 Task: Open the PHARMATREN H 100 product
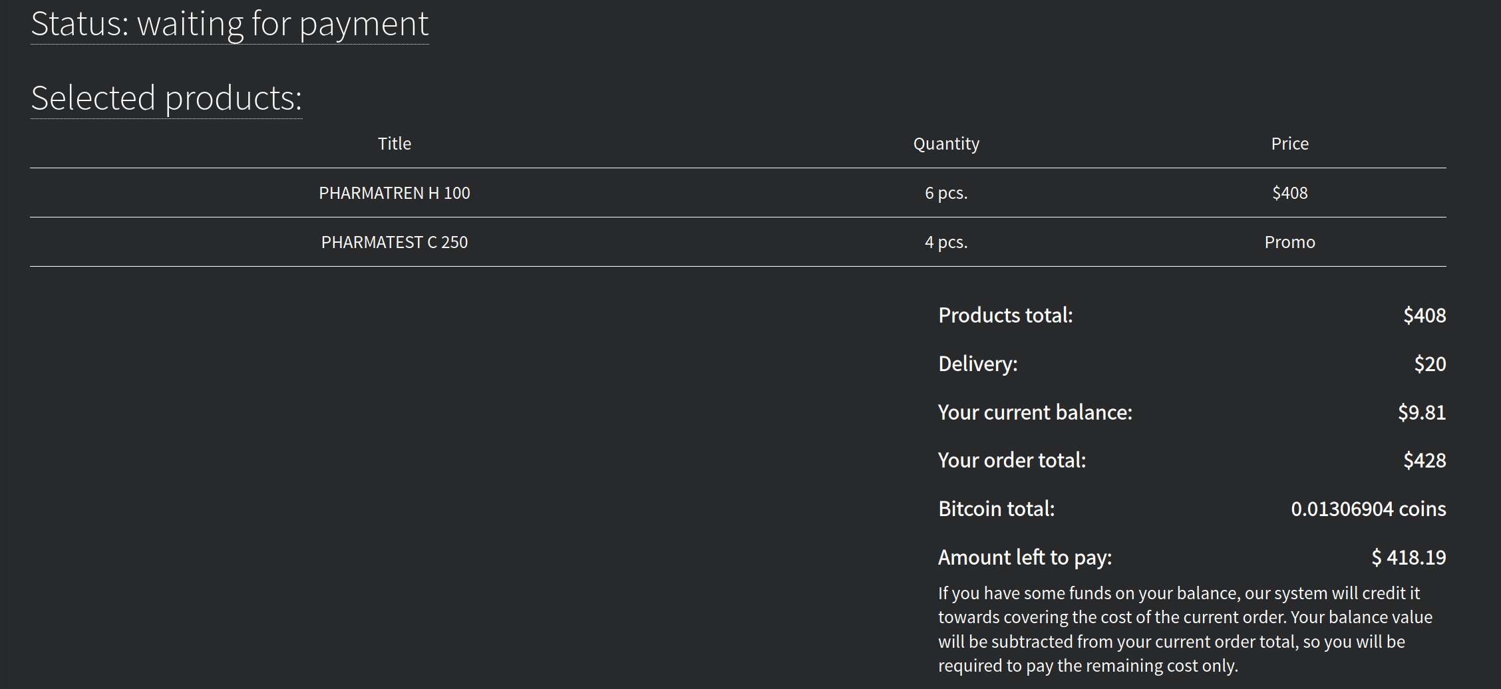click(x=395, y=193)
